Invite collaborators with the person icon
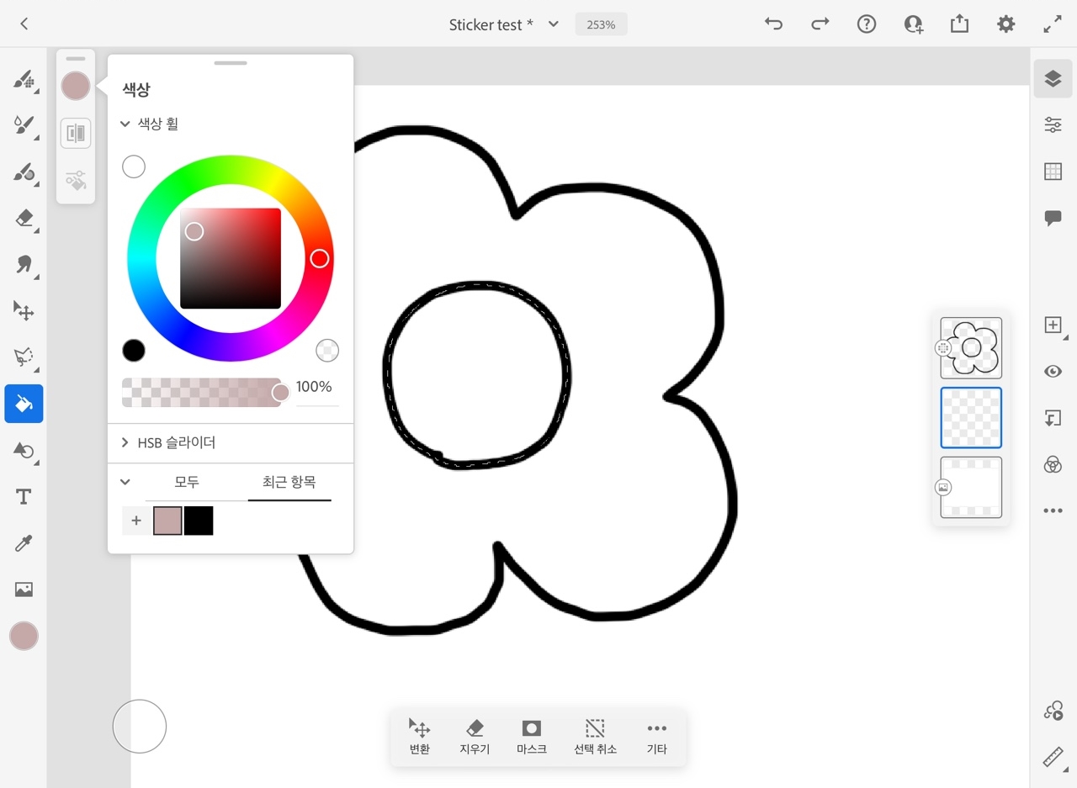 (914, 24)
